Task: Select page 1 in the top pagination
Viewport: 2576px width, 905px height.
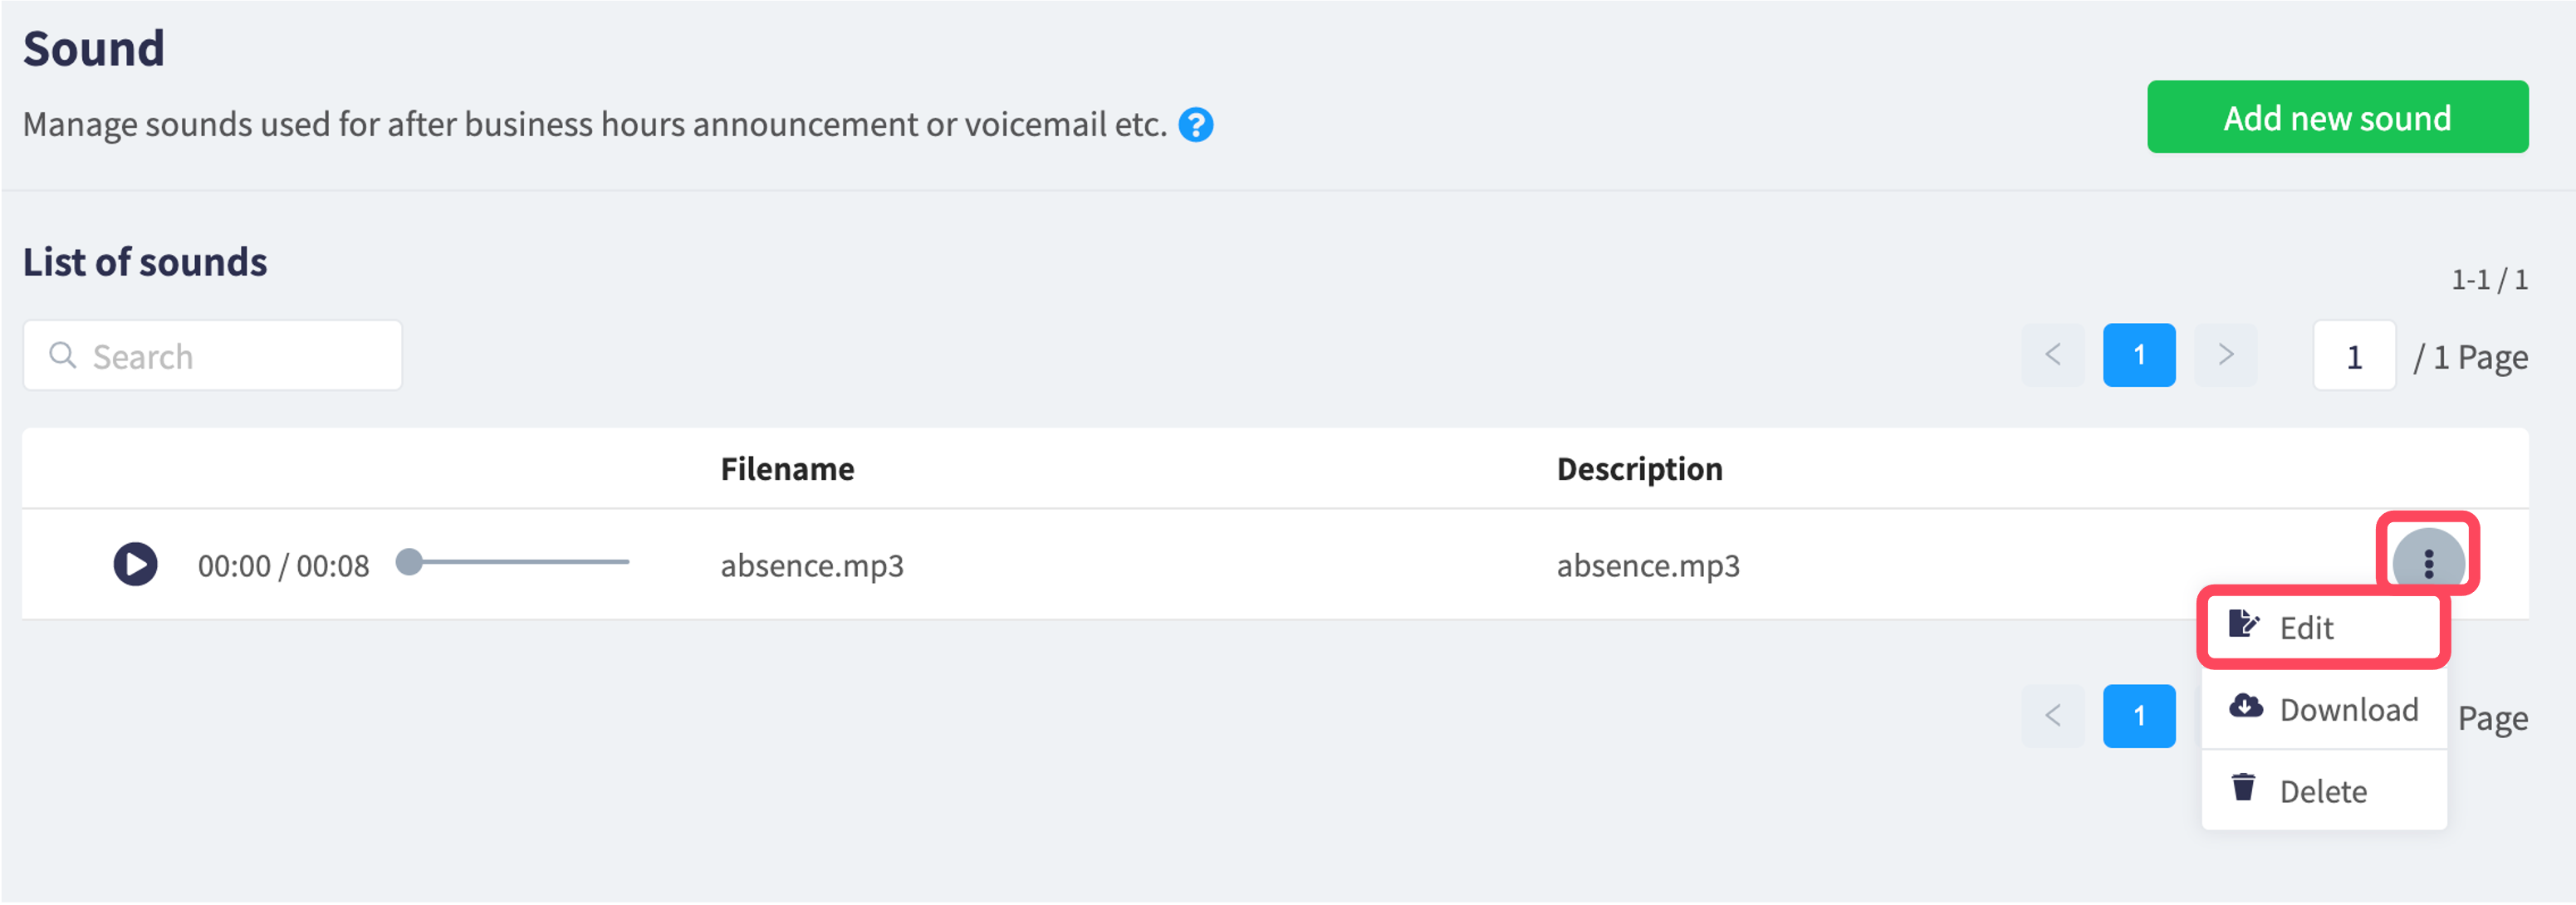Action: coord(2139,355)
